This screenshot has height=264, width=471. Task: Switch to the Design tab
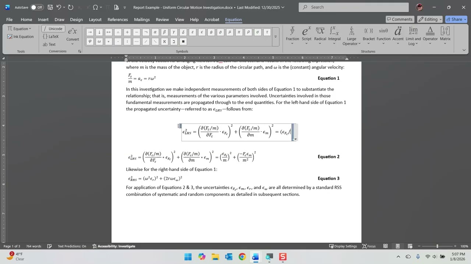pos(76,19)
